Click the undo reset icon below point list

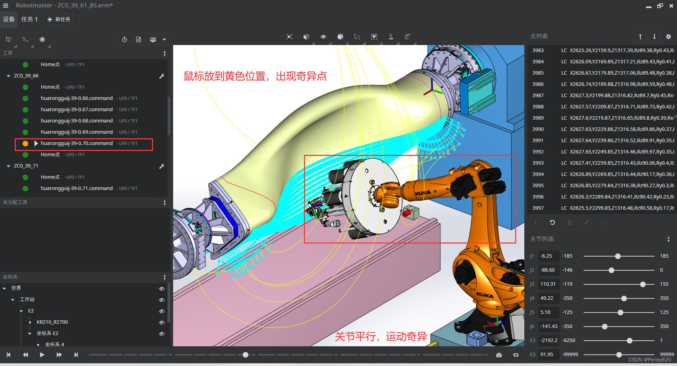[553, 222]
